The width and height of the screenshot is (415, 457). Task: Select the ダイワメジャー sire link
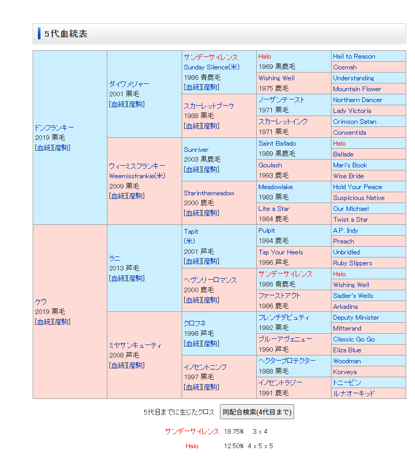click(x=129, y=84)
